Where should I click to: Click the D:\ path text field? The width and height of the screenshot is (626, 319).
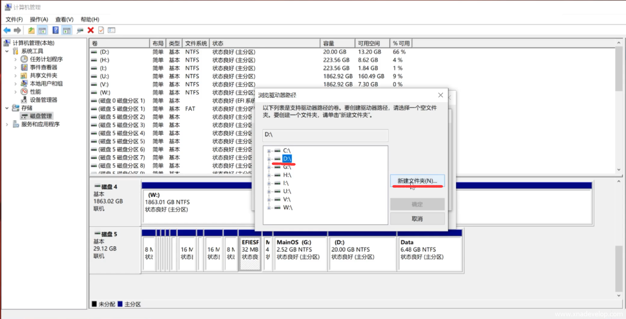coord(325,135)
